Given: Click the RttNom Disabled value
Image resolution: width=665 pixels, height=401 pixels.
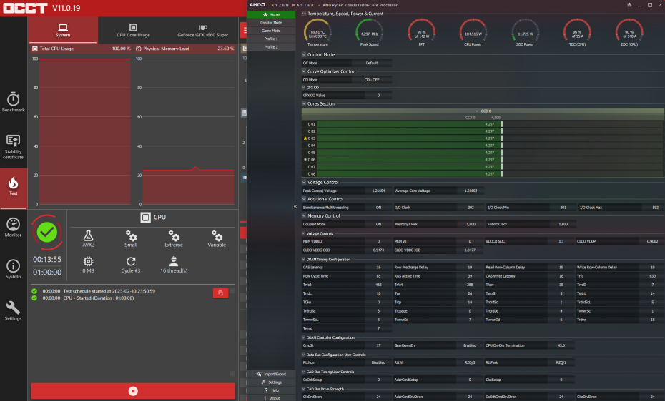Looking at the screenshot, I should coord(378,362).
